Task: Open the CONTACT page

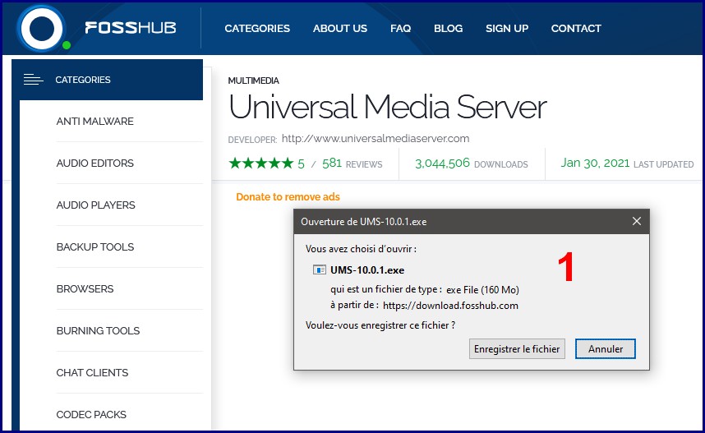Action: click(x=576, y=28)
